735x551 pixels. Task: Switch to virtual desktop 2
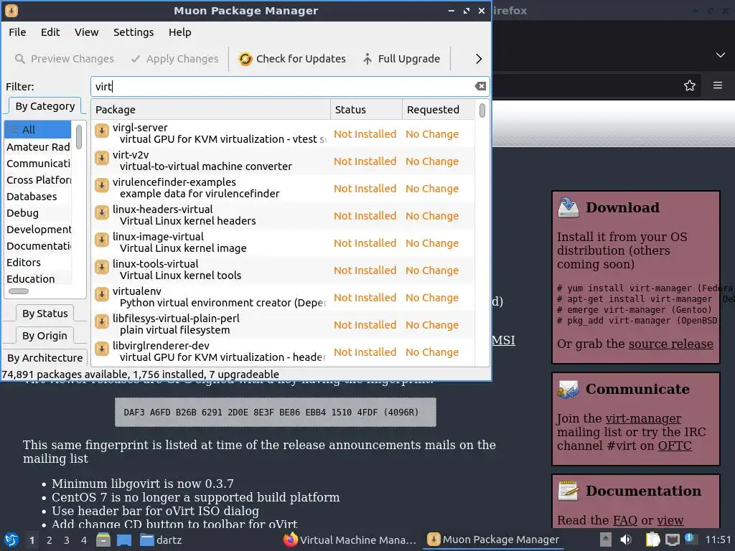[50, 540]
